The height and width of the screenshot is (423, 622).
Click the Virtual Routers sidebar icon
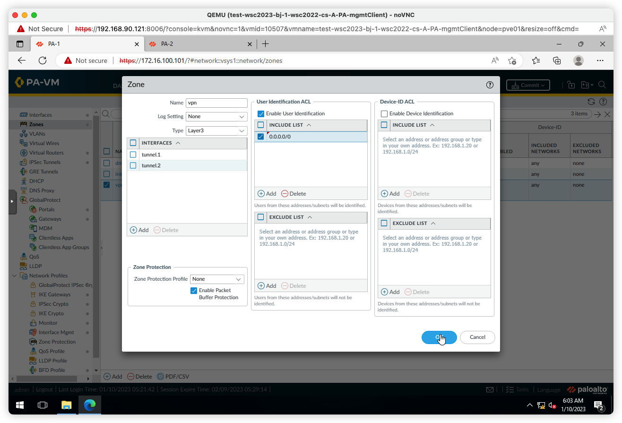pyautogui.click(x=24, y=153)
